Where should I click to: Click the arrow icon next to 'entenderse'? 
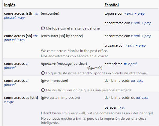click(x=125, y=64)
